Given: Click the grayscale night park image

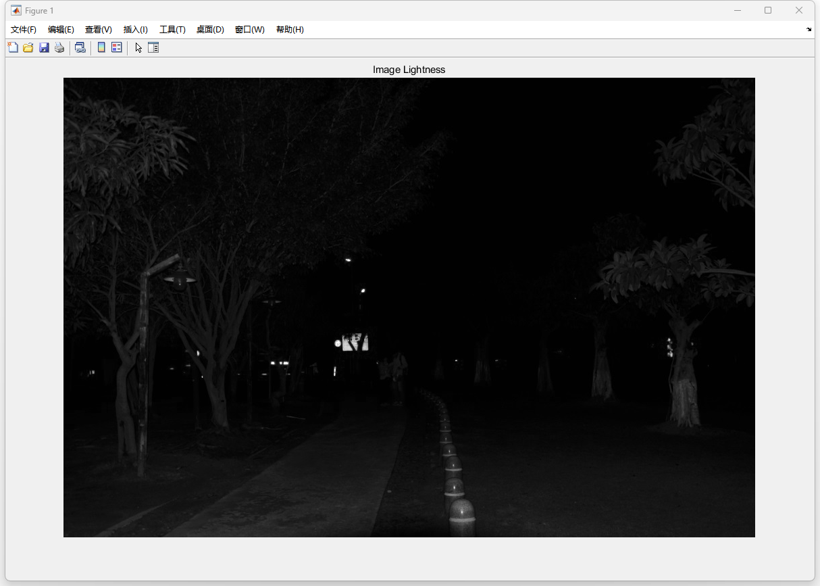Looking at the screenshot, I should 409,308.
